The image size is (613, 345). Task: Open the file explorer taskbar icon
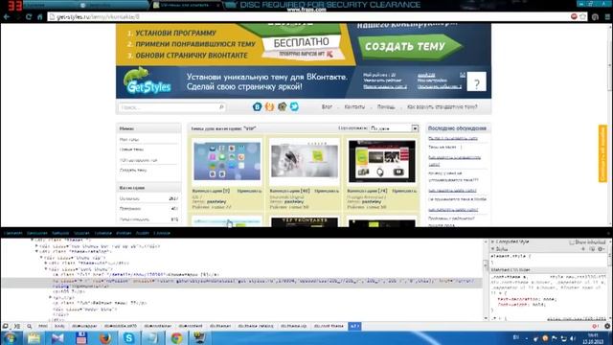coord(34,338)
